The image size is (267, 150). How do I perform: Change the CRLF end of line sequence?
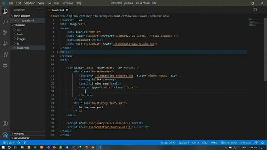tap(205, 142)
